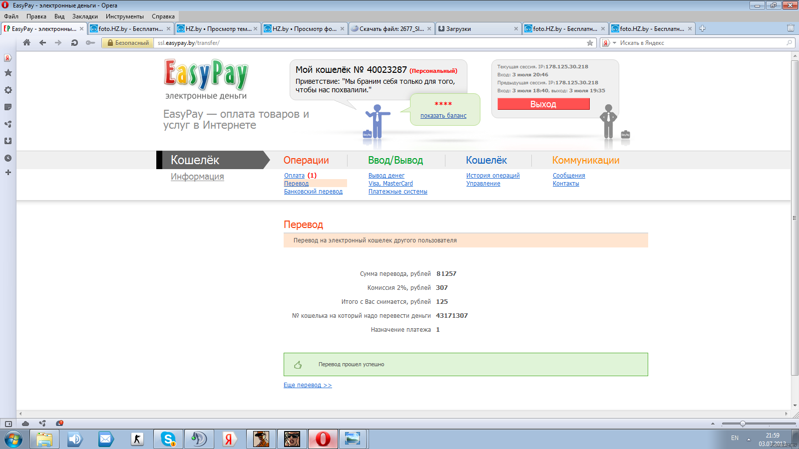Click the forward navigation arrow
This screenshot has height=449, width=799.
[x=58, y=43]
